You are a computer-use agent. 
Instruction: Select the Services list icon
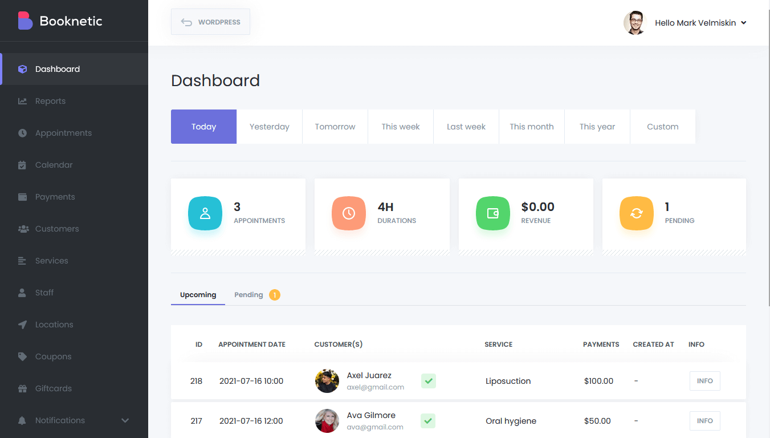click(x=22, y=260)
